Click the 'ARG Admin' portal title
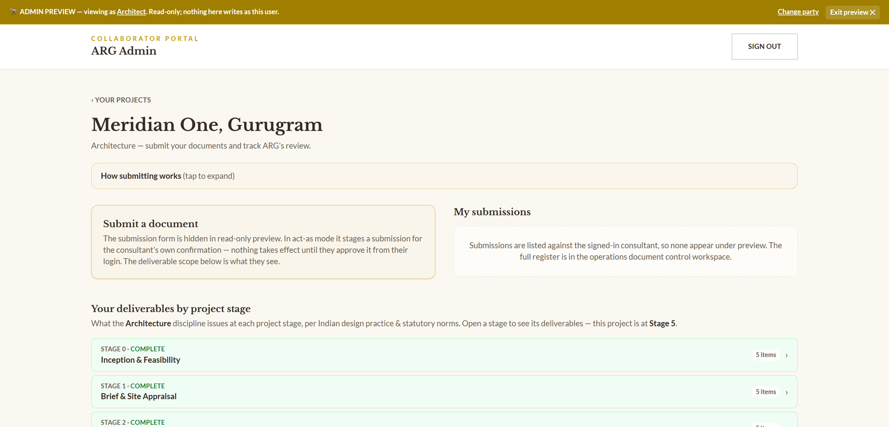The image size is (889, 427). (x=124, y=51)
